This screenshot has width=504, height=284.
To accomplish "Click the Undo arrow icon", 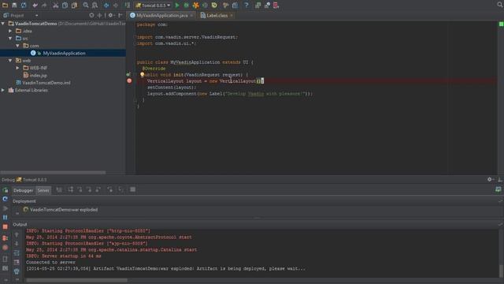I will (x=35, y=6).
